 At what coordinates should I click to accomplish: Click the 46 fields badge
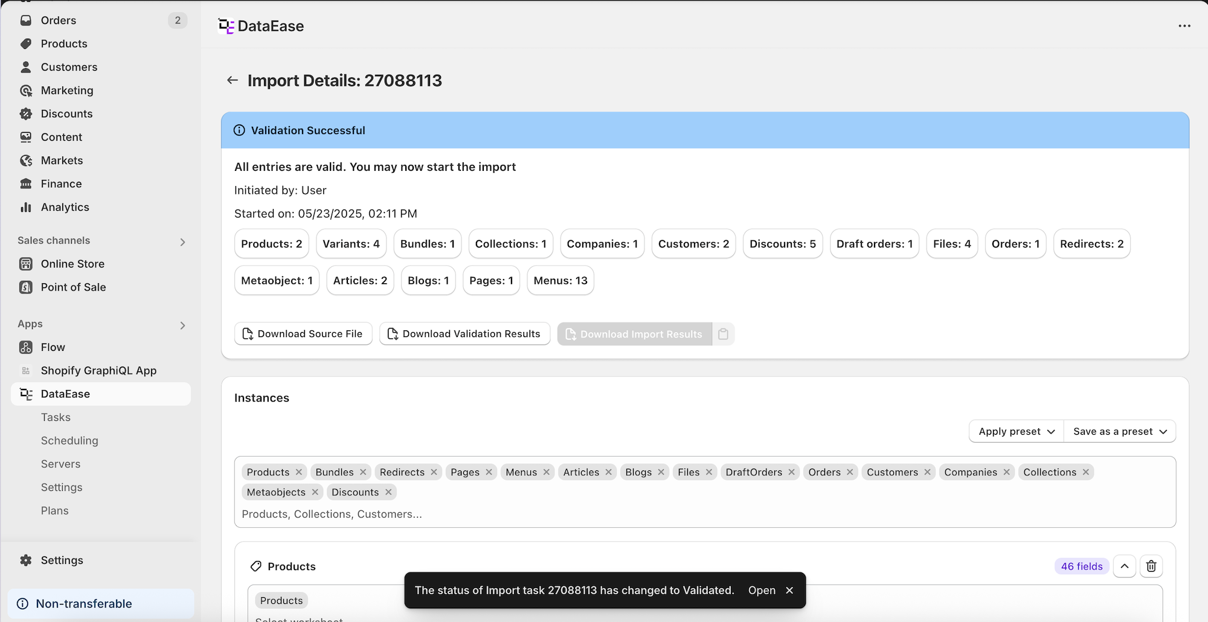tap(1082, 566)
